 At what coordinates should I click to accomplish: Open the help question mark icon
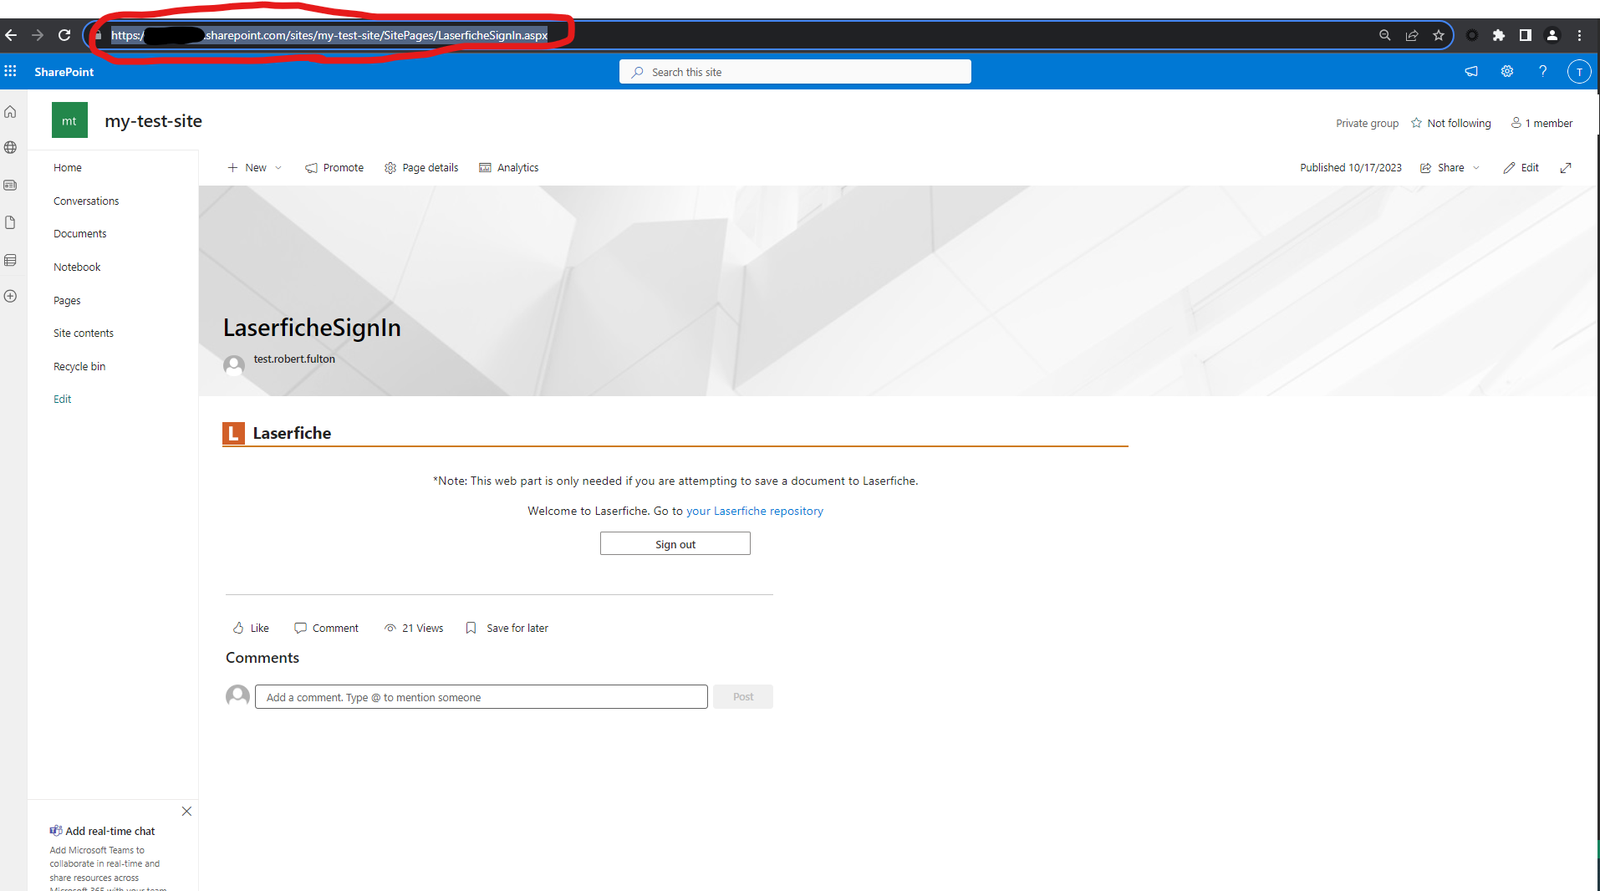click(x=1542, y=72)
